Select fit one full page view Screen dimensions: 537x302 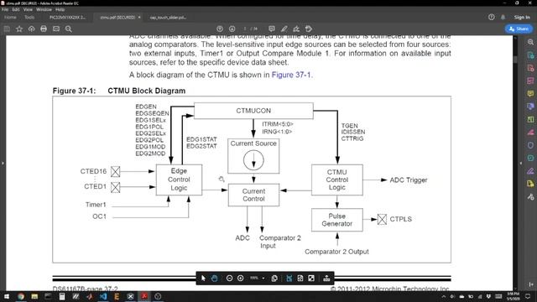coord(300,279)
